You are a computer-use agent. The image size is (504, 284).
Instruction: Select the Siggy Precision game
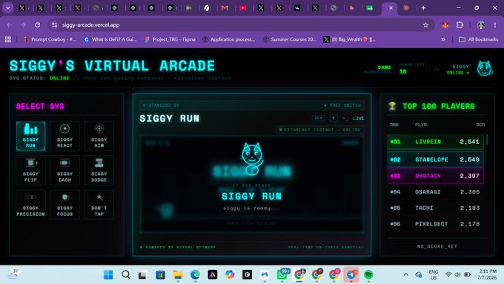click(30, 205)
